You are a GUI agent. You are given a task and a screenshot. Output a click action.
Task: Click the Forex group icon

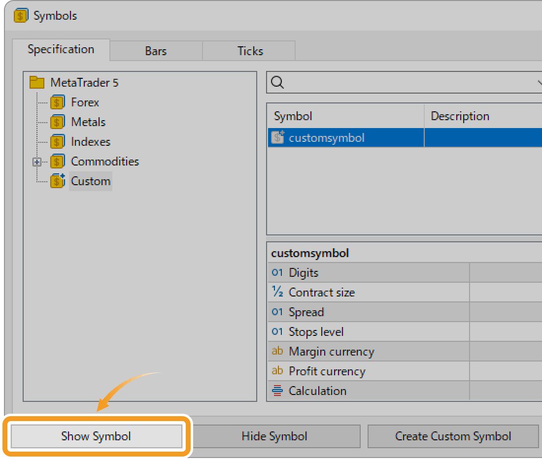57,102
